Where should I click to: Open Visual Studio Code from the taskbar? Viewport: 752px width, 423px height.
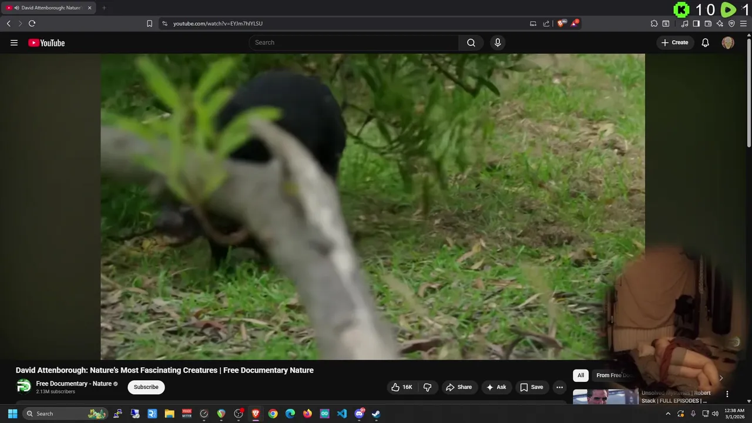pyautogui.click(x=342, y=414)
